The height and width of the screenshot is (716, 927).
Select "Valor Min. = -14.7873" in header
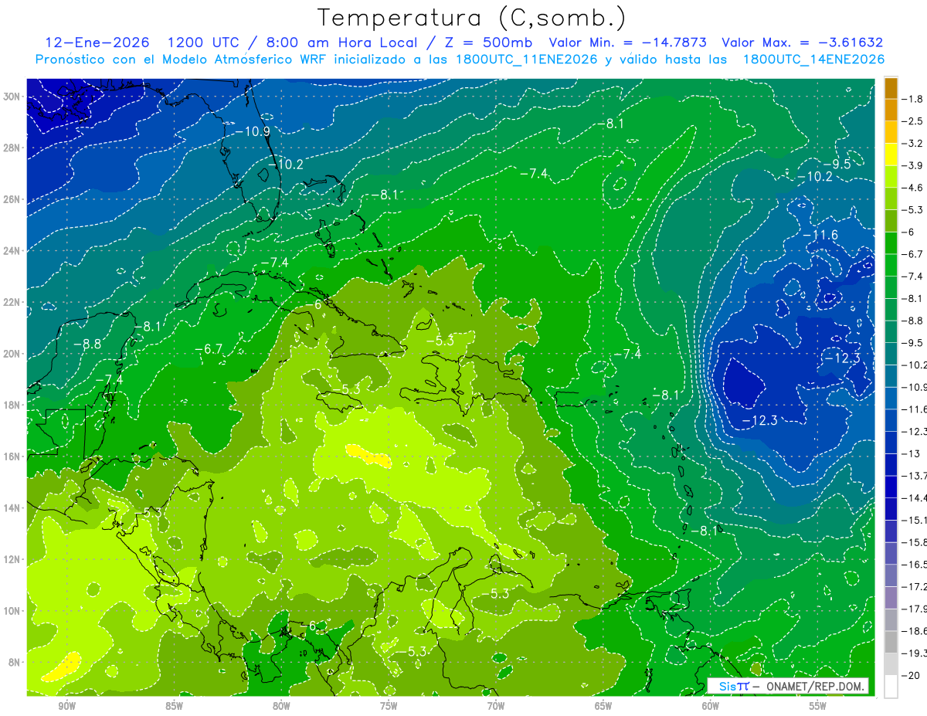click(x=627, y=42)
